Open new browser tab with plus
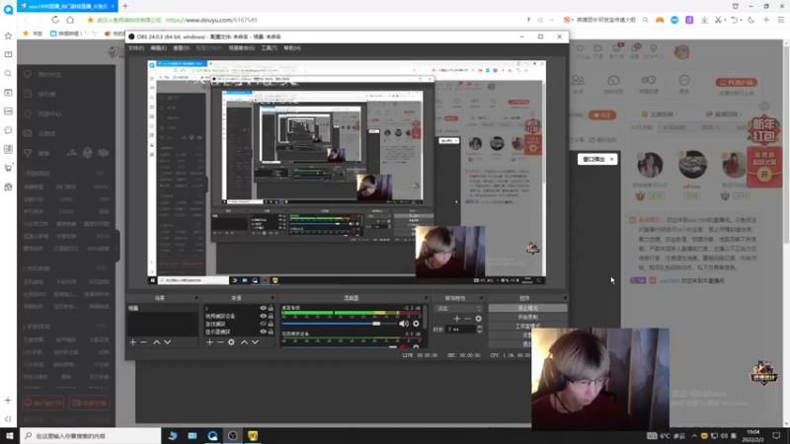The height and width of the screenshot is (444, 790). coord(125,6)
